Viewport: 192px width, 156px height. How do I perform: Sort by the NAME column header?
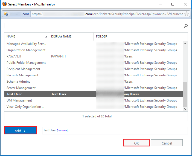(x=27, y=36)
